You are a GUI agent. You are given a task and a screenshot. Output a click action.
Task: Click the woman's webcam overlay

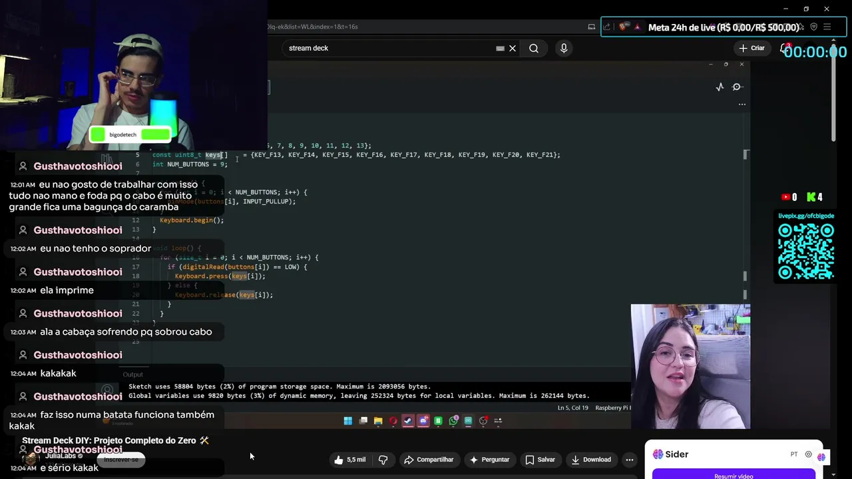tap(690, 367)
